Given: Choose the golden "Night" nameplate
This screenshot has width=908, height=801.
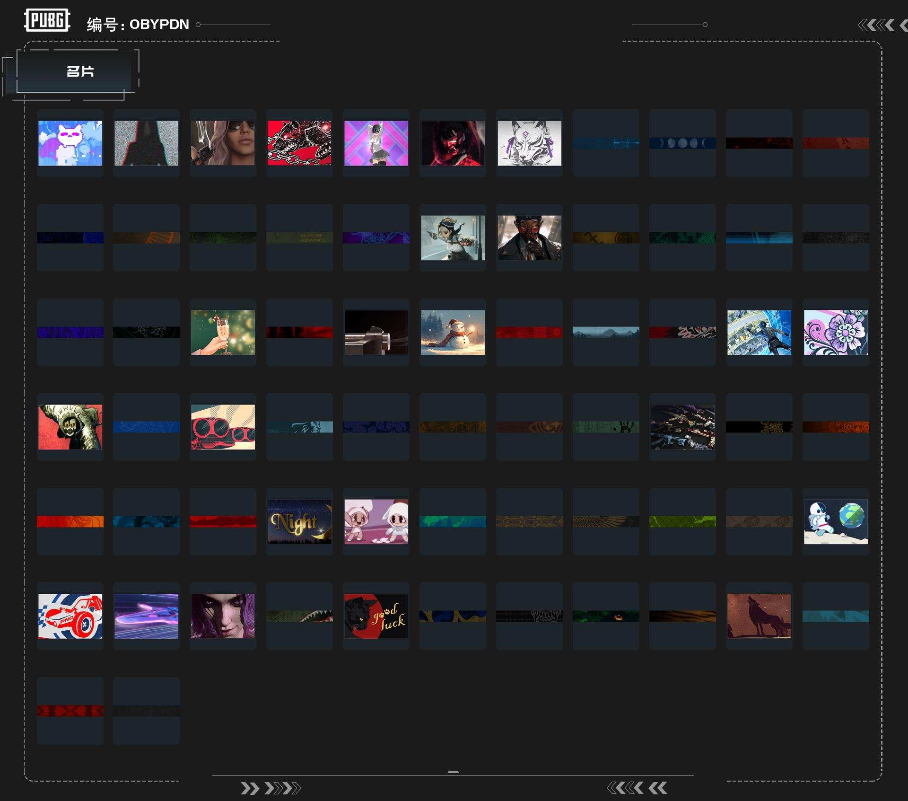Looking at the screenshot, I should (299, 521).
